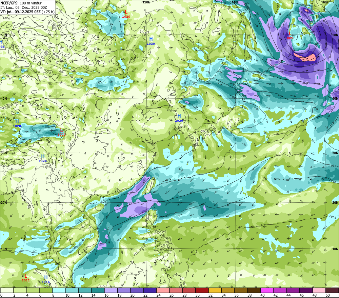Select the cyan 8–10 legend swatch

tap(59, 291)
